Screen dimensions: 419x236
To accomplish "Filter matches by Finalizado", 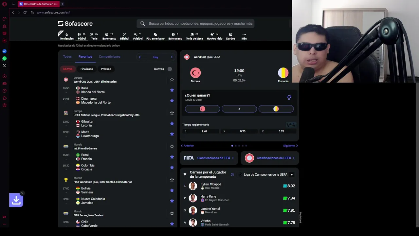I will (x=87, y=69).
